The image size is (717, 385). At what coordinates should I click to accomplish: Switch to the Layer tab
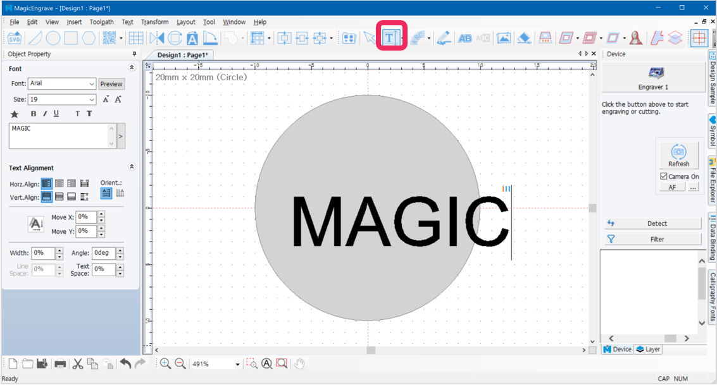648,350
